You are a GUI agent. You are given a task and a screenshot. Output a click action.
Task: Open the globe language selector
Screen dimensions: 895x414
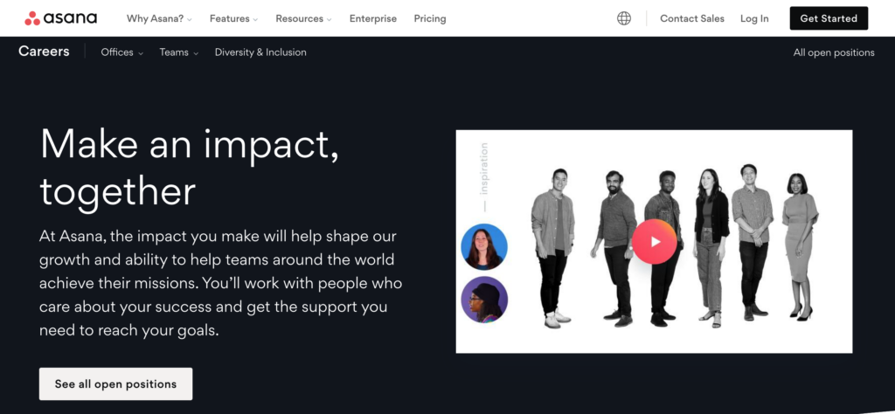click(x=624, y=18)
